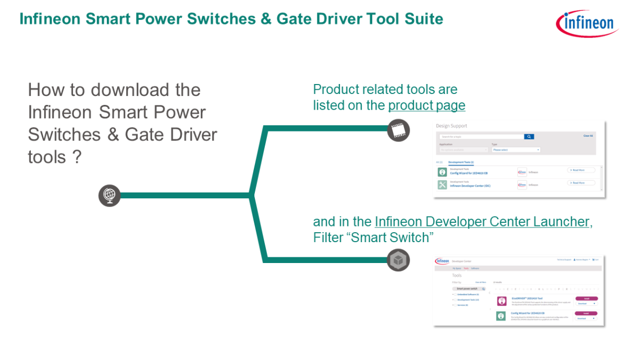The image size is (636, 358).
Task: Open the Download dropdown for Config Wizard
Action: [586, 318]
